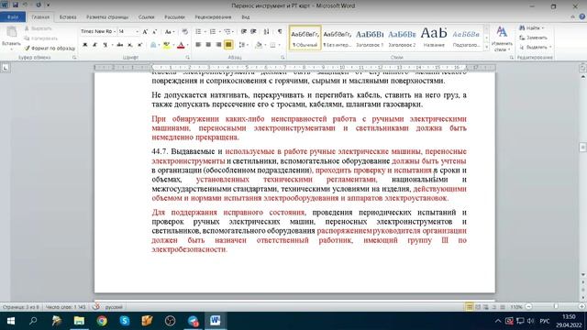Toggle strikethrough text formatting
The height and width of the screenshot is (330, 587).
pos(120,45)
